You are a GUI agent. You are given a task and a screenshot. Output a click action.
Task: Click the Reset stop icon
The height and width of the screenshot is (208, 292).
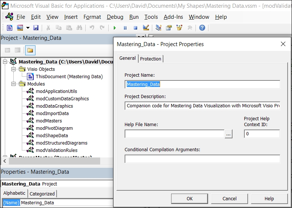click(135, 28)
